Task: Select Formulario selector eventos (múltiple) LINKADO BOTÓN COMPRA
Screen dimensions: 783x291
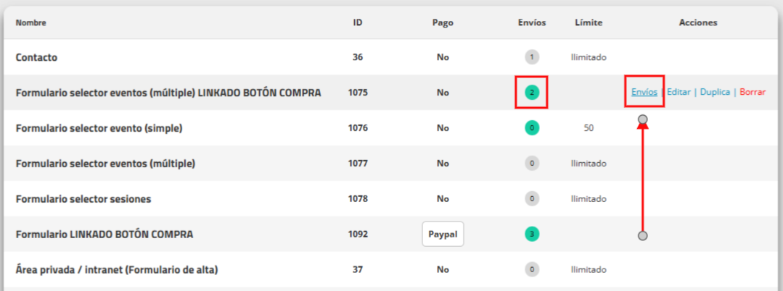Action: coord(168,93)
